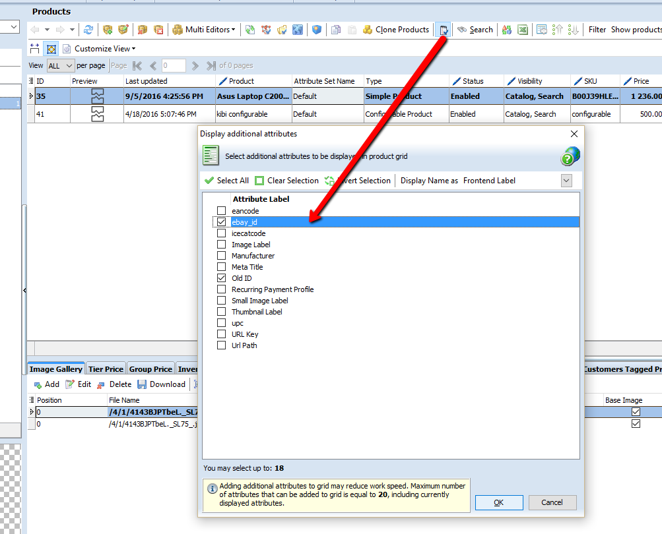Uncheck the Old ID checkbox

tap(222, 278)
